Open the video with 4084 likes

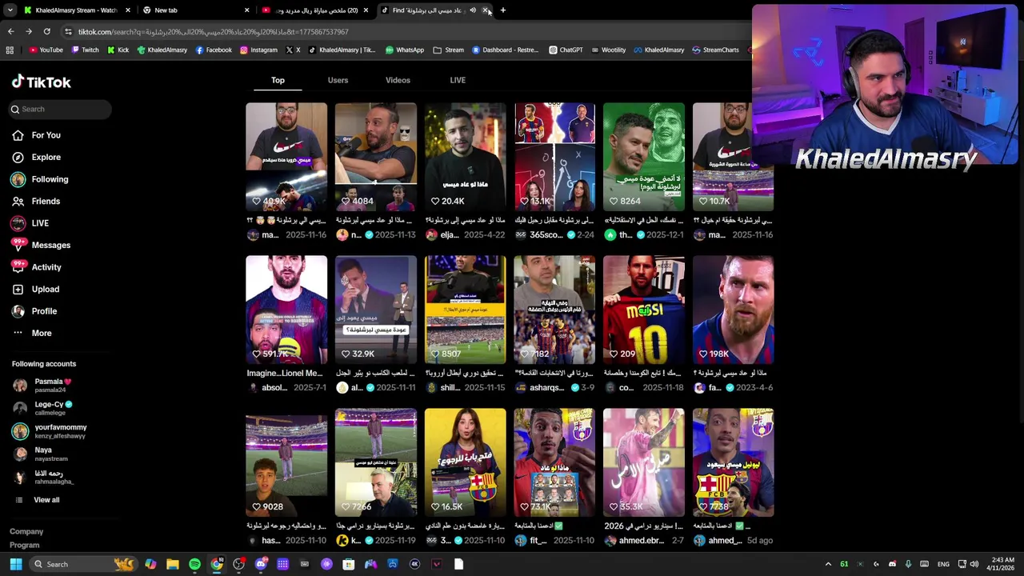click(x=376, y=157)
